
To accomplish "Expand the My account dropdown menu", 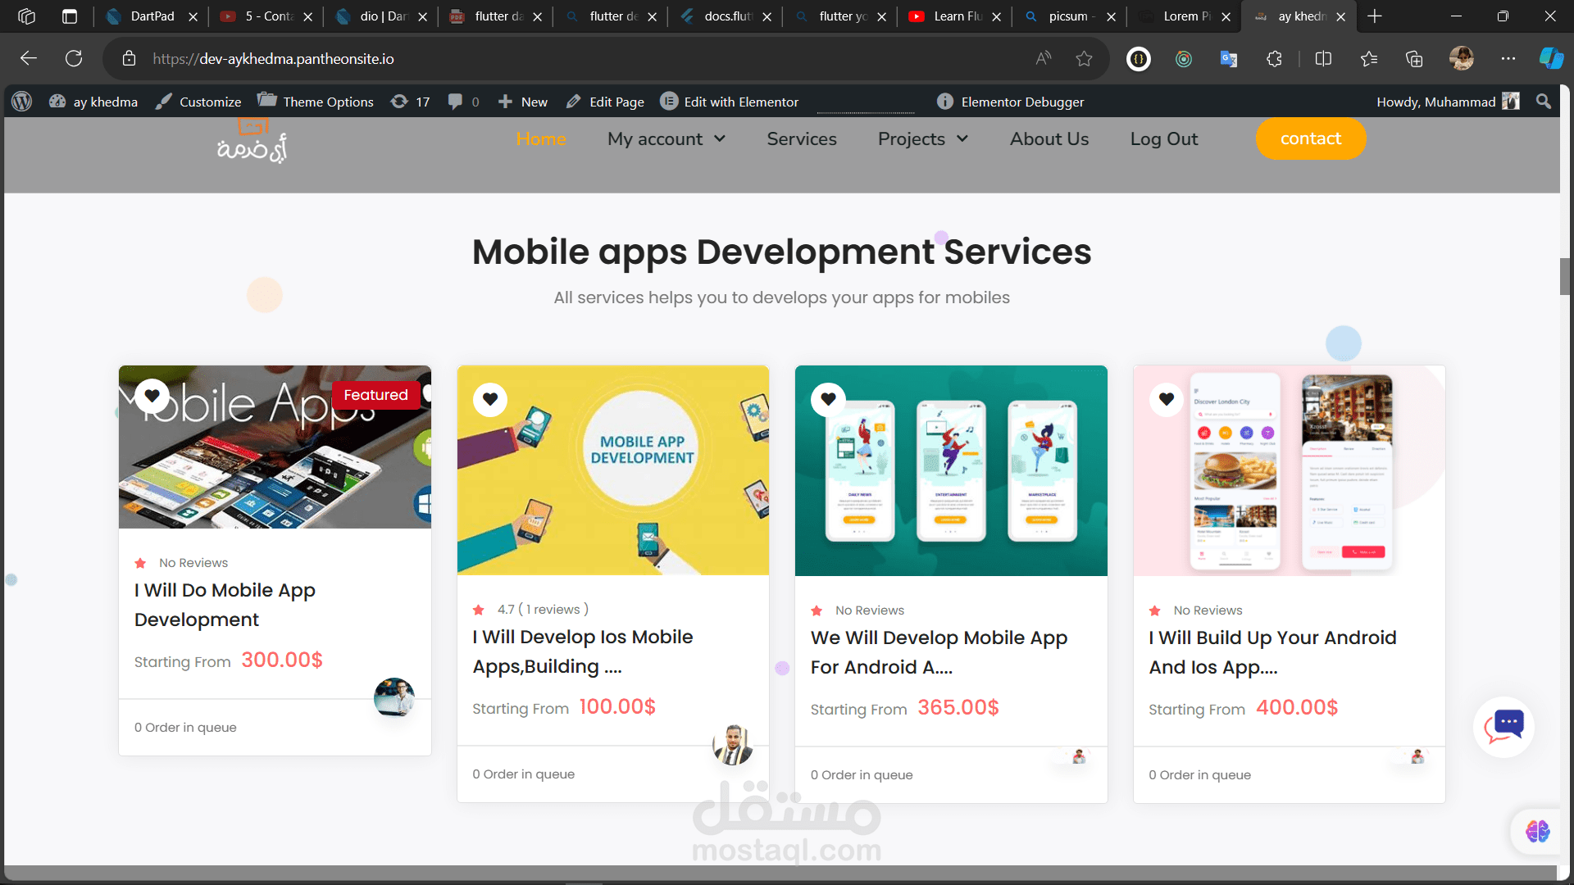I will [666, 139].
